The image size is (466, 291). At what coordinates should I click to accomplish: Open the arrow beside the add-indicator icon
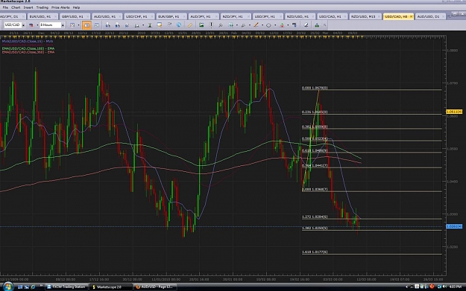[x=143, y=25]
